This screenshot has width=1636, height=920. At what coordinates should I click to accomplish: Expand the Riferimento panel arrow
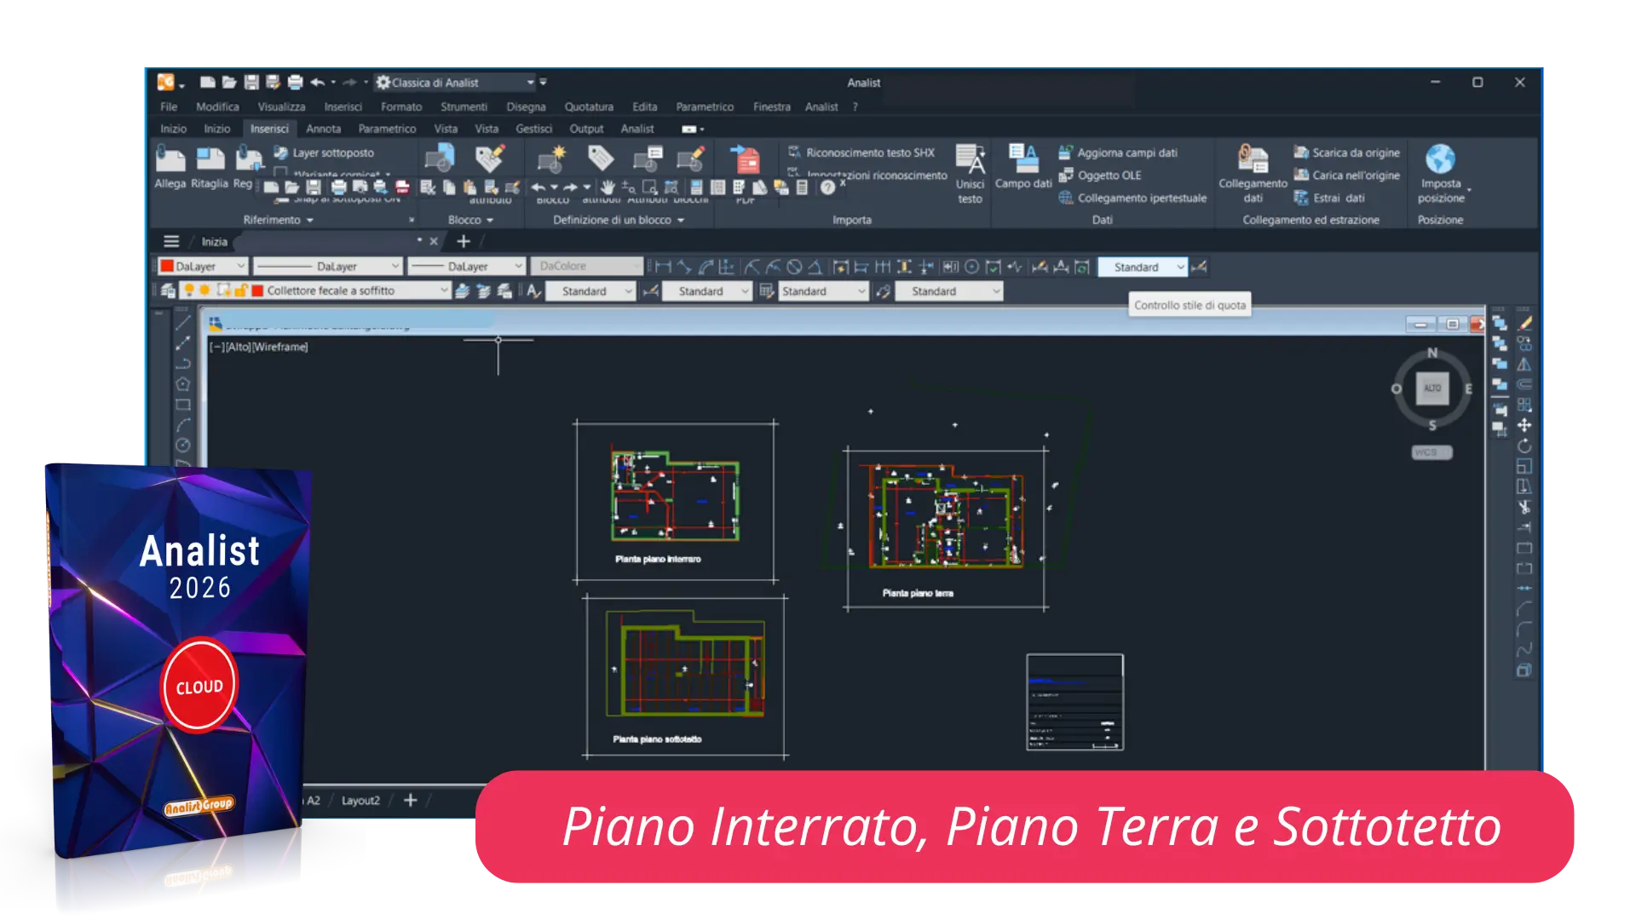(x=310, y=221)
